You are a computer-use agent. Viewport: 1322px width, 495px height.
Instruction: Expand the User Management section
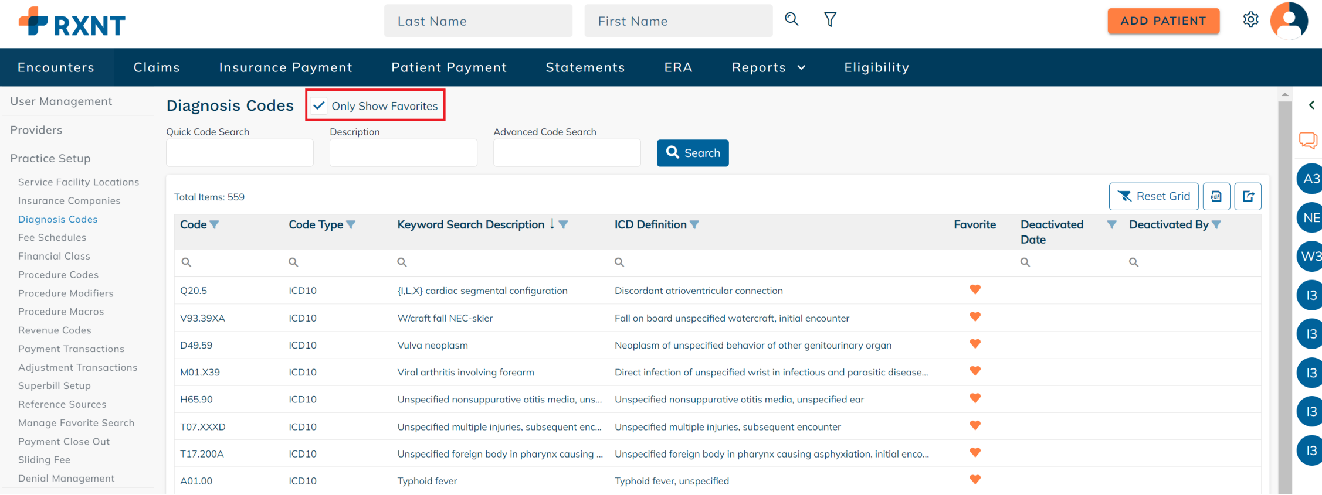(x=61, y=101)
